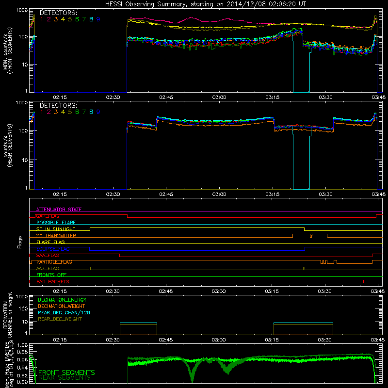The image size is (388, 388).
Task: Select detector 9 in the rear segments legend
Action: pyautogui.click(x=98, y=112)
